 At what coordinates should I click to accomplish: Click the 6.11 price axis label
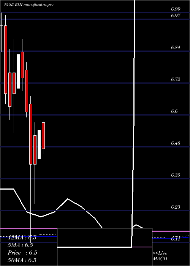tap(176, 239)
